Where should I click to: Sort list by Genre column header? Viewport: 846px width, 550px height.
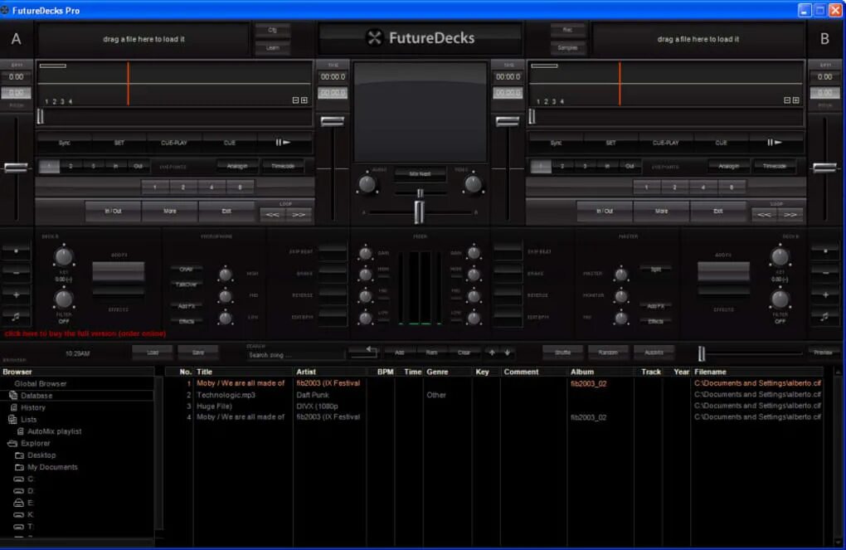(x=448, y=372)
